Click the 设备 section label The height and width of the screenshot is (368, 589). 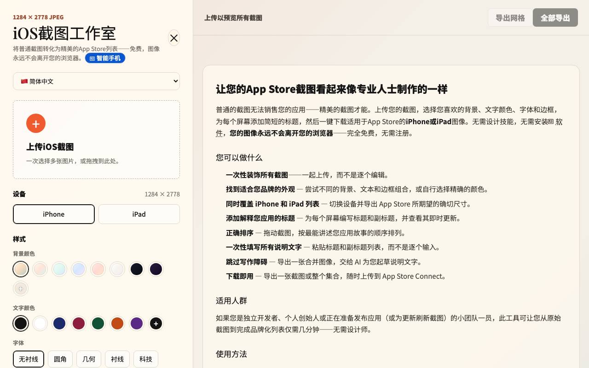coord(19,194)
